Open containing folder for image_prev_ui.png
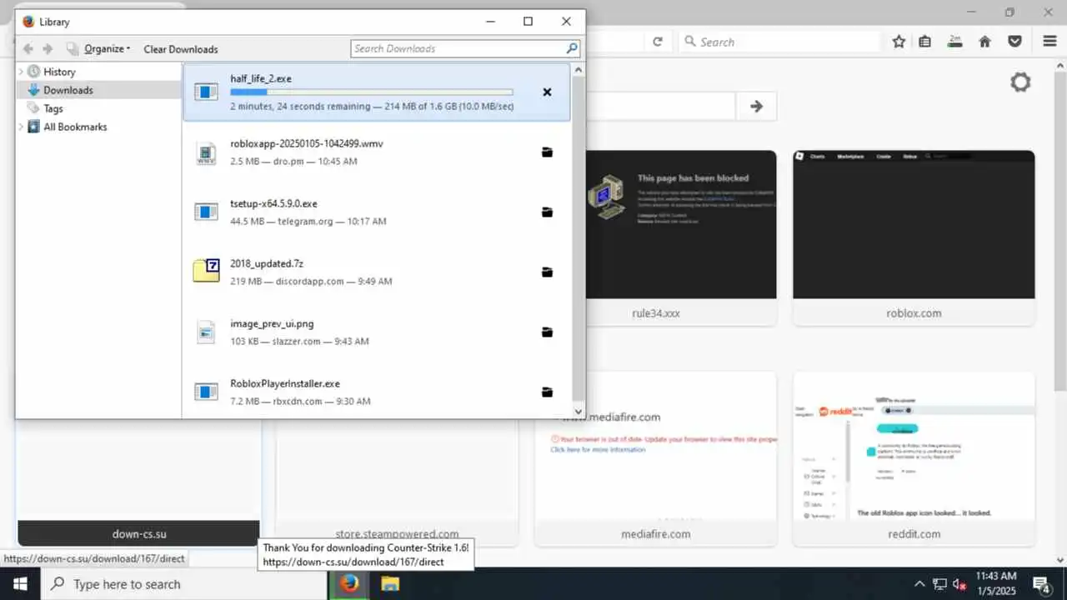Viewport: 1067px width, 600px height. (547, 332)
